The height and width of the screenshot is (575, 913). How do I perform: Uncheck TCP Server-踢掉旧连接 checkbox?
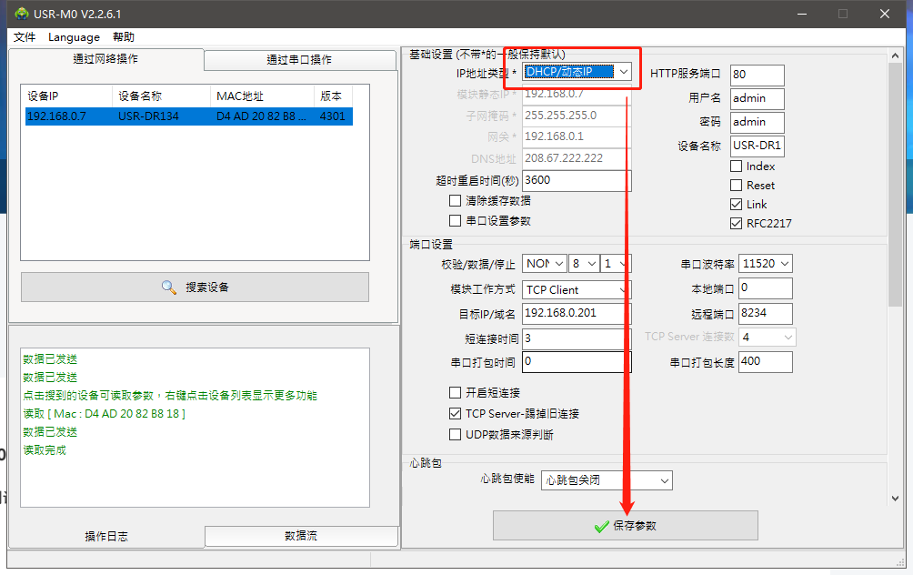tap(456, 414)
